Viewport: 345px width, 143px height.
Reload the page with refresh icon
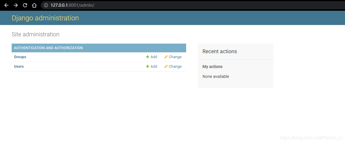point(25,5)
